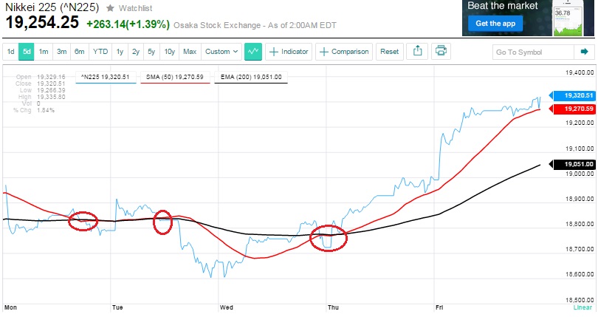Open the Custom range dropdown
The height and width of the screenshot is (317, 598).
(x=221, y=52)
